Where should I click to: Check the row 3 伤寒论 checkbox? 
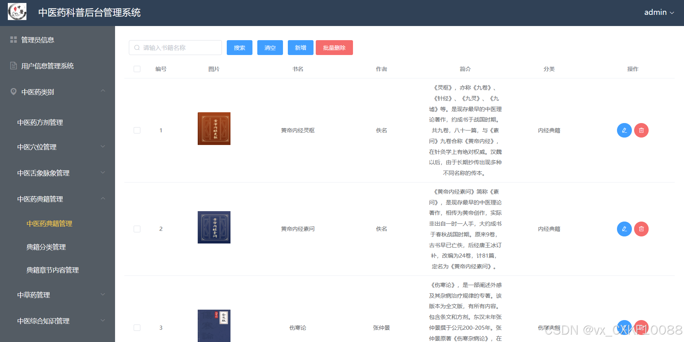[137, 328]
